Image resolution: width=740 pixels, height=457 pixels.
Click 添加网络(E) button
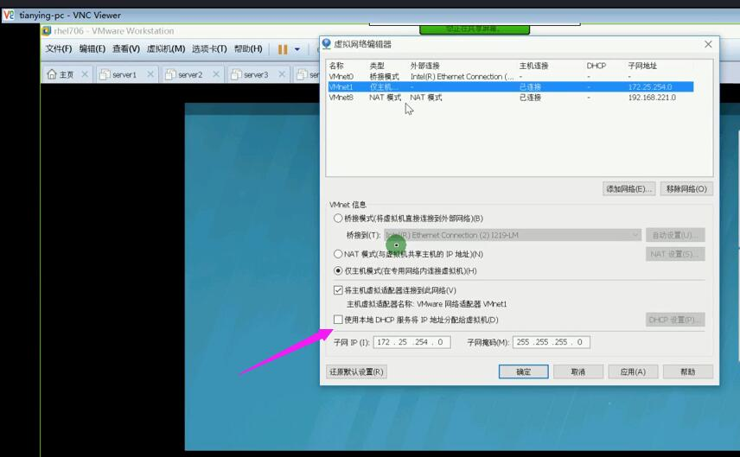[628, 188]
